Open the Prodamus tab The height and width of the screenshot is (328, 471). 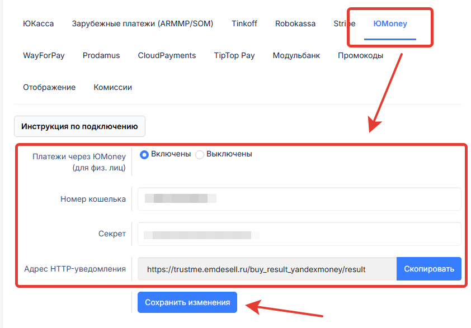[x=101, y=55]
